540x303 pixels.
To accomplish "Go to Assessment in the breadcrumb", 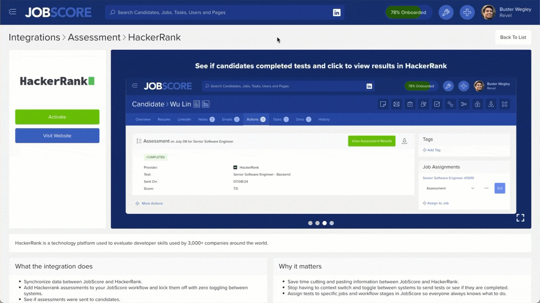I will click(94, 37).
